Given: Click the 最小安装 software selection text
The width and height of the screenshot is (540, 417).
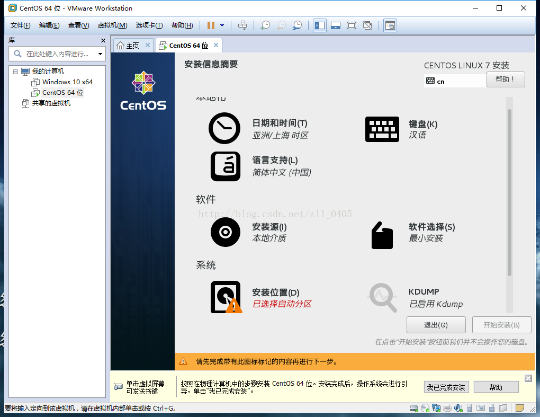Looking at the screenshot, I should pyautogui.click(x=426, y=238).
